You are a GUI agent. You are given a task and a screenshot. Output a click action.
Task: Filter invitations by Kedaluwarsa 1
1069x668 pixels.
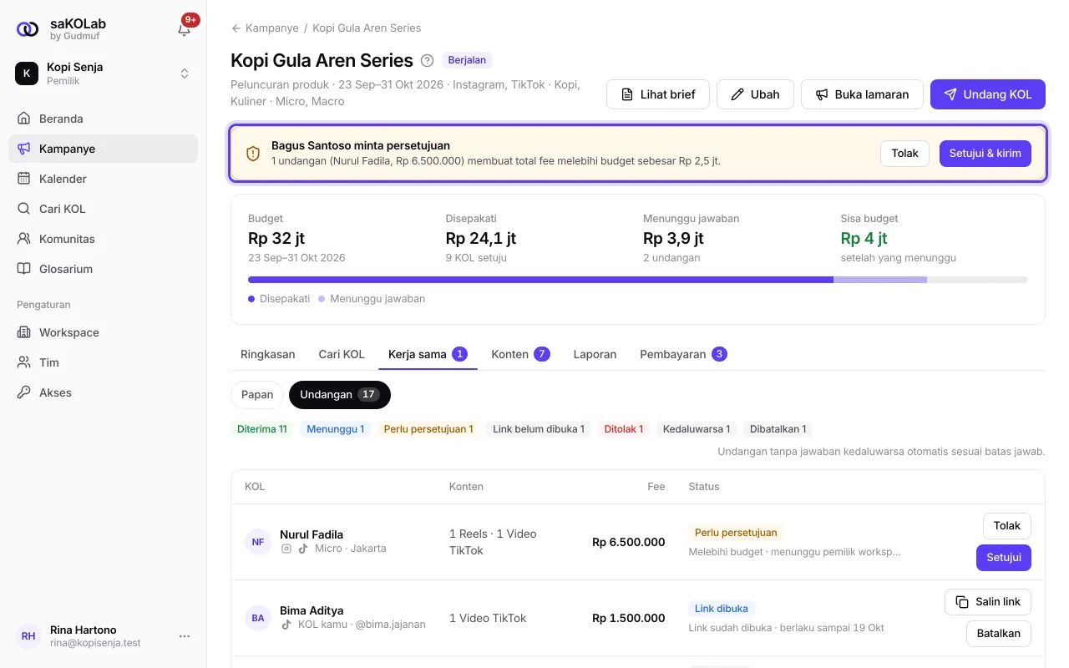(697, 429)
